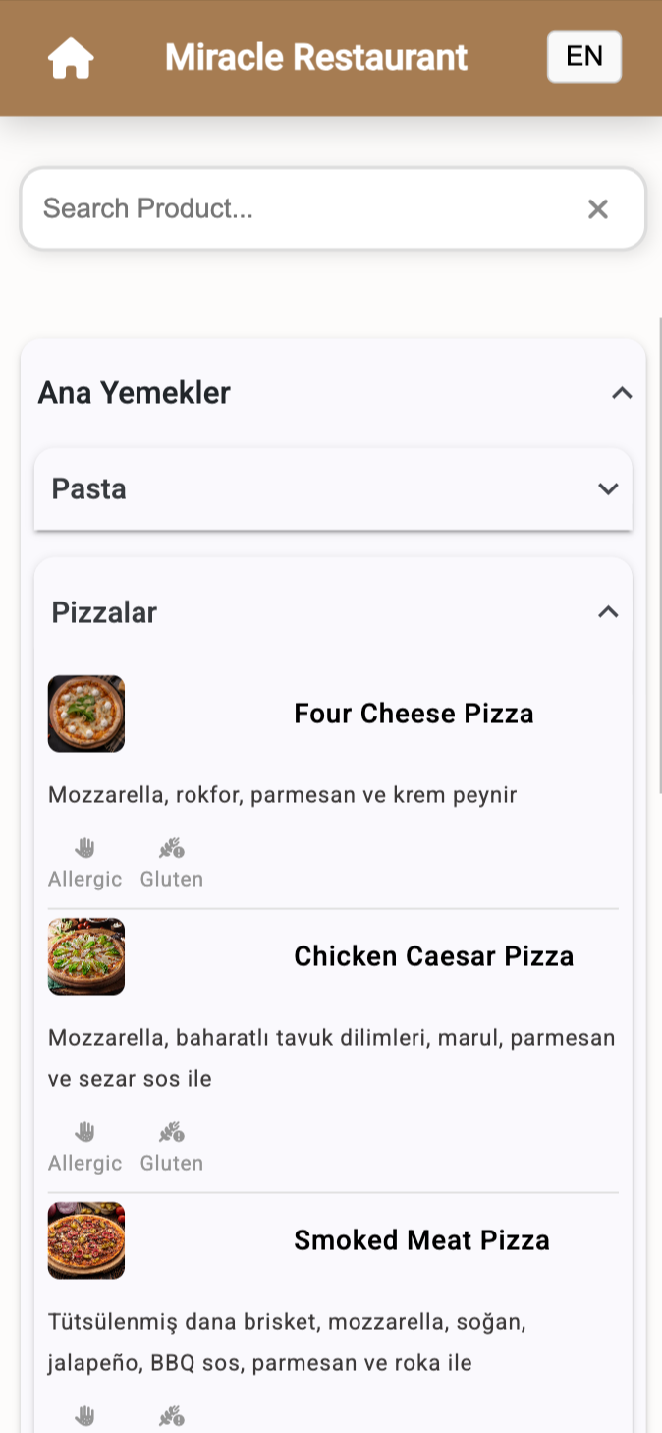Screen dimensions: 662x1433
Task: Click the Miracle Restaurant header title
Action: pyautogui.click(x=316, y=58)
